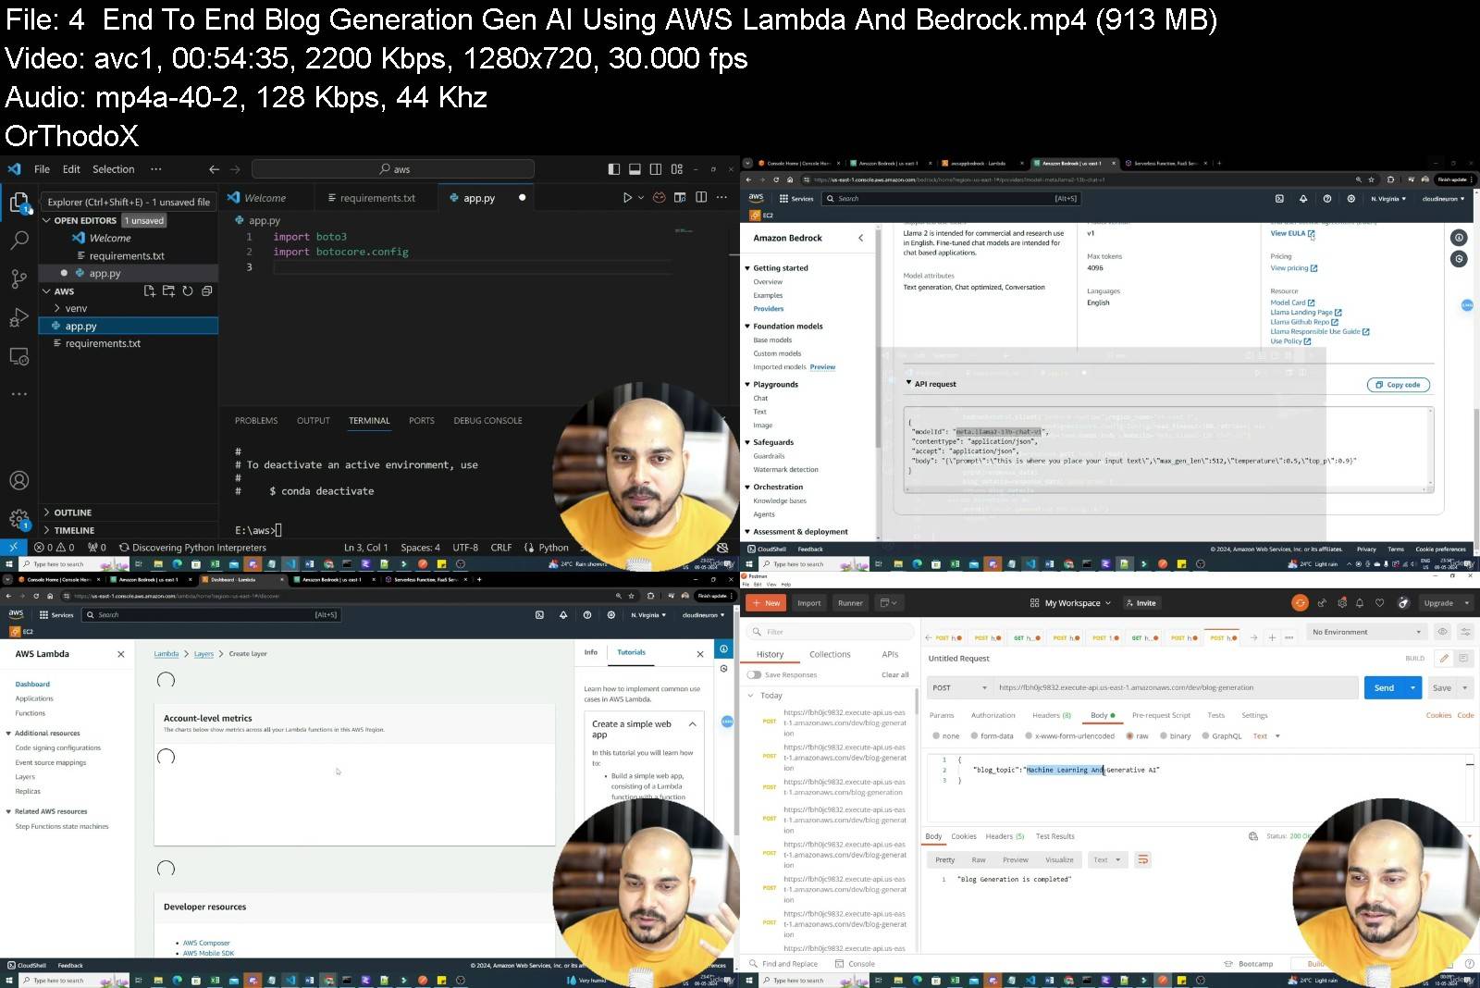Open the DEBUG CONSOLE panel tab
The image size is (1480, 988).
coord(487,421)
